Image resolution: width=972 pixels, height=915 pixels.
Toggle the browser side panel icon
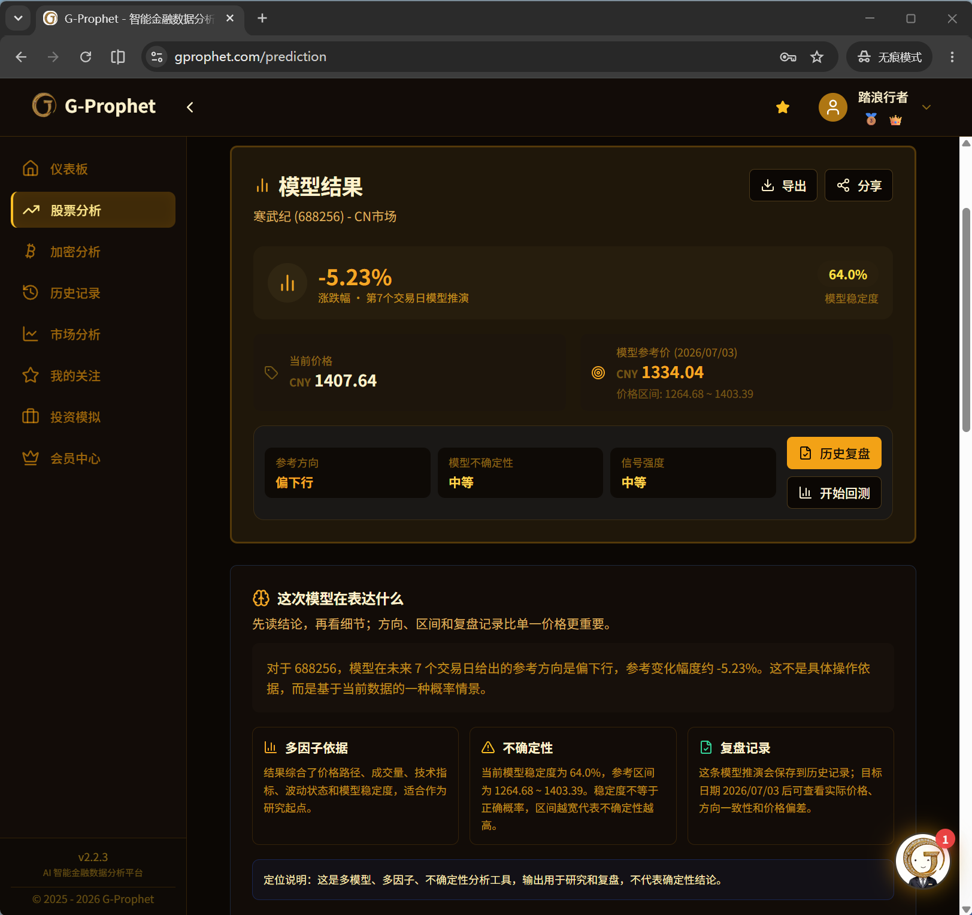118,57
